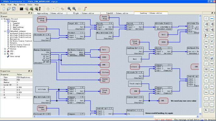216x121 pixels.
Task: Close the Properties panel
Action: coord(31,71)
